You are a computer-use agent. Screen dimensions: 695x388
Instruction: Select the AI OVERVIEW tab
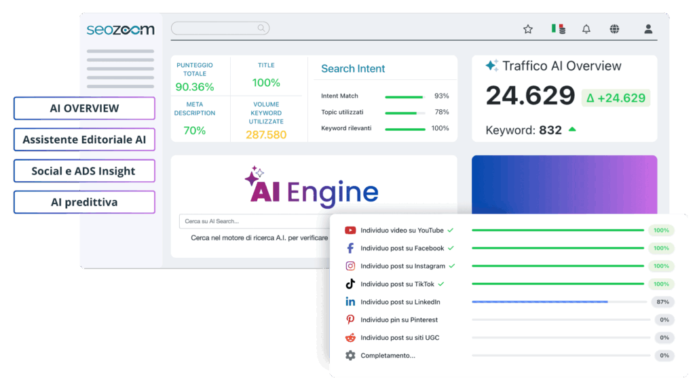point(84,109)
